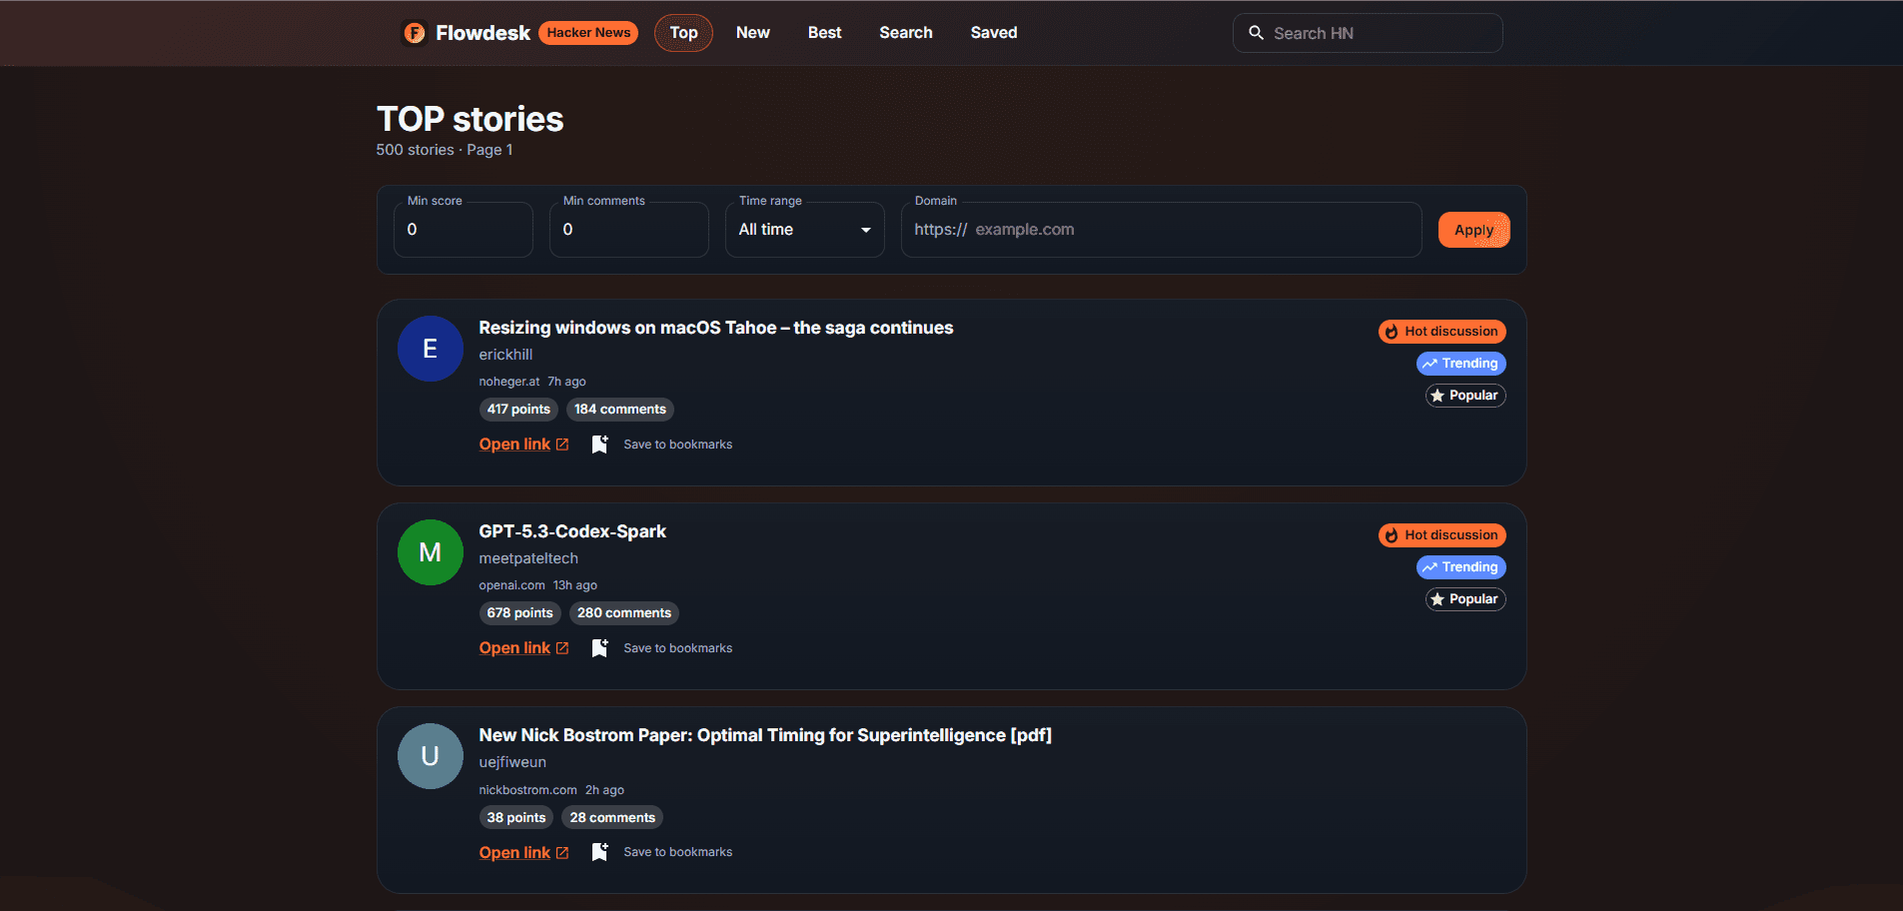Click the bookmark icon on the macOS Tahoe story
This screenshot has height=911, width=1903.
[599, 444]
